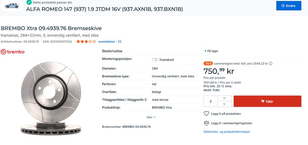Increase quantity with the up arrow
The width and height of the screenshot is (308, 145).
coord(225,98)
